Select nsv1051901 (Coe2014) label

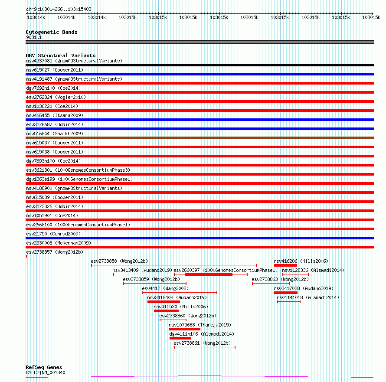tap(52, 215)
